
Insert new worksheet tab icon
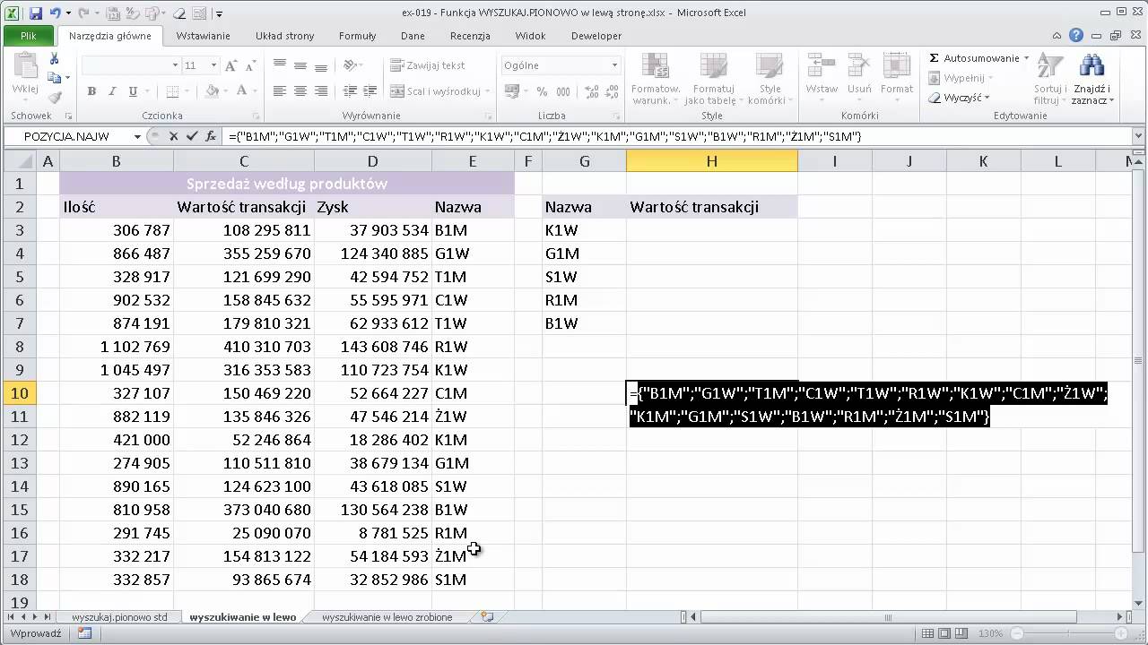coord(487,617)
